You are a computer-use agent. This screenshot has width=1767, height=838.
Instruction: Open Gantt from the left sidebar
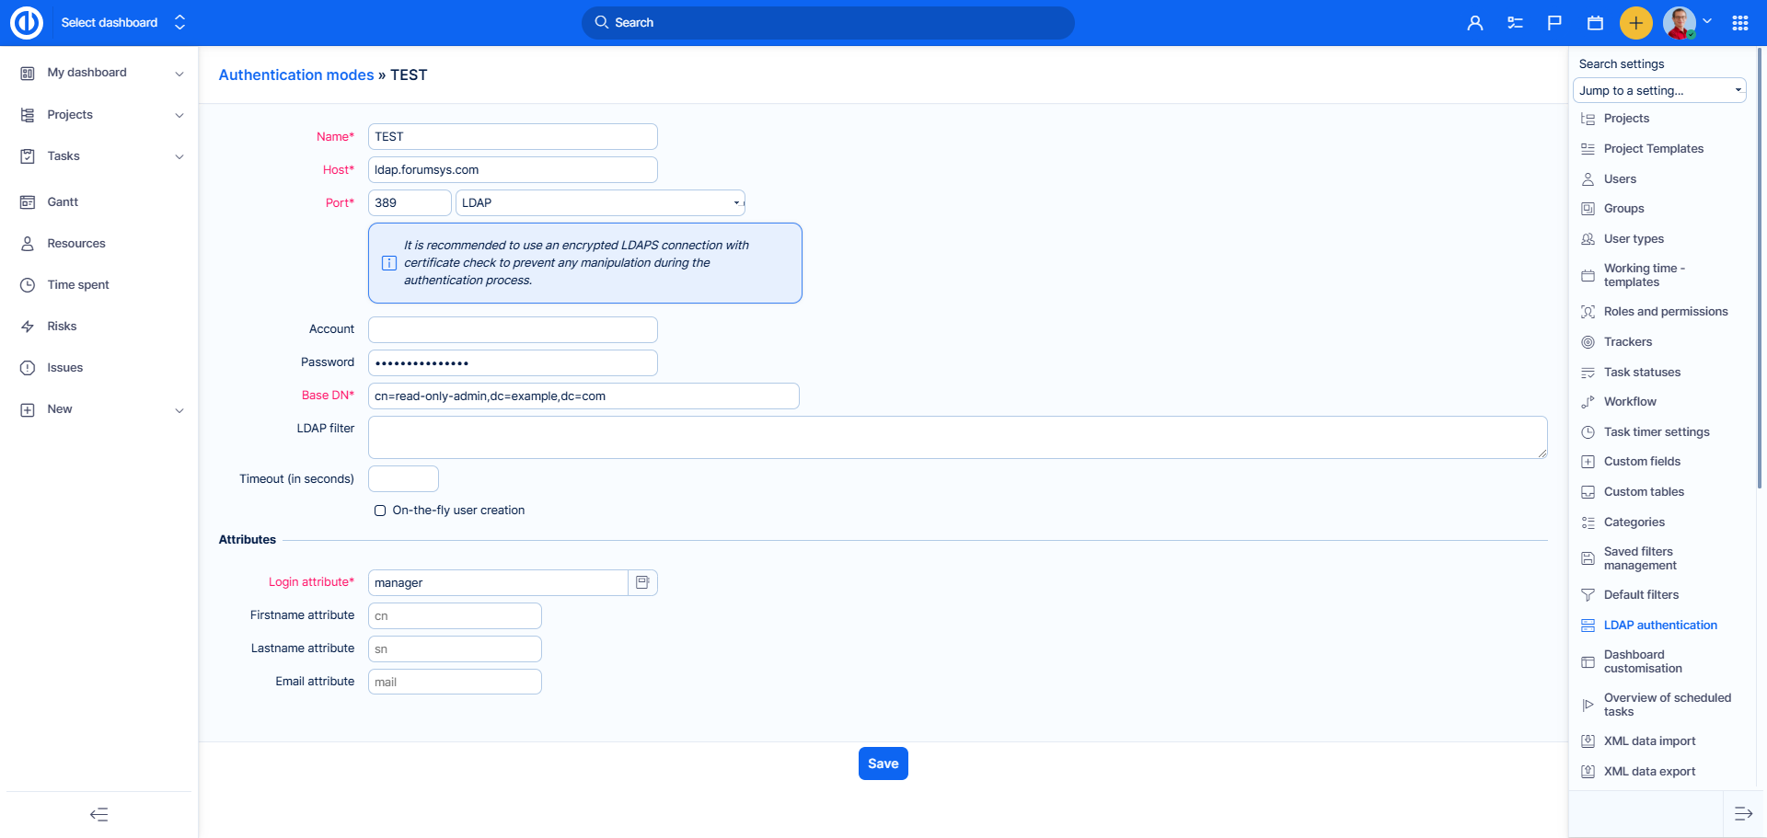click(x=63, y=202)
